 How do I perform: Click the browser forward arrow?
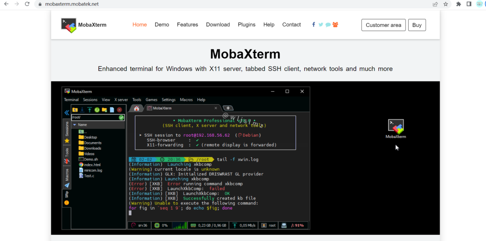point(17,4)
